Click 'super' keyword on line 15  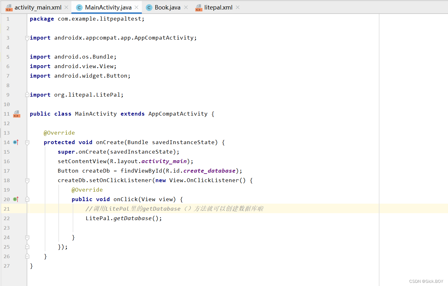(66, 152)
